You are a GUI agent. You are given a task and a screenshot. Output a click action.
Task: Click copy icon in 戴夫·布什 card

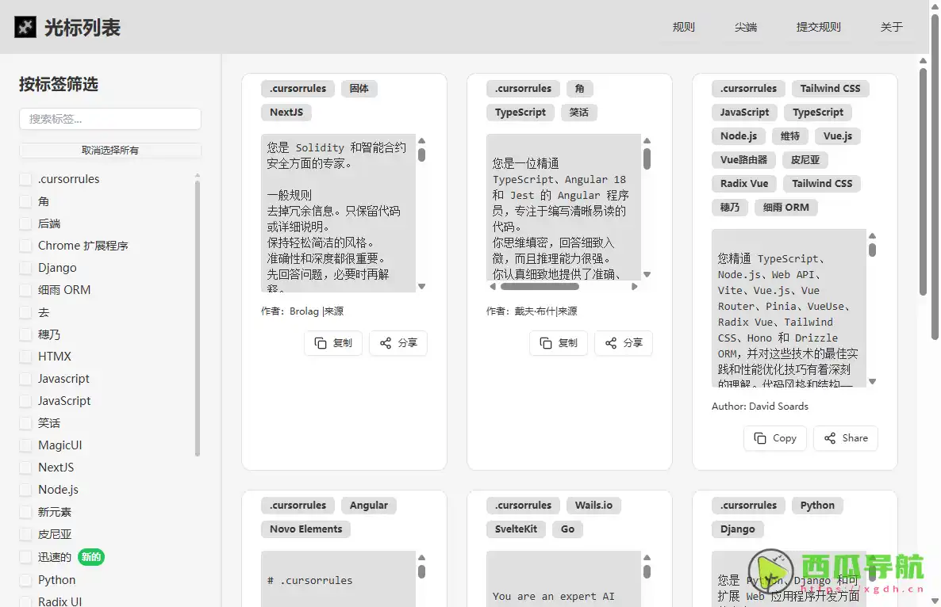point(546,343)
